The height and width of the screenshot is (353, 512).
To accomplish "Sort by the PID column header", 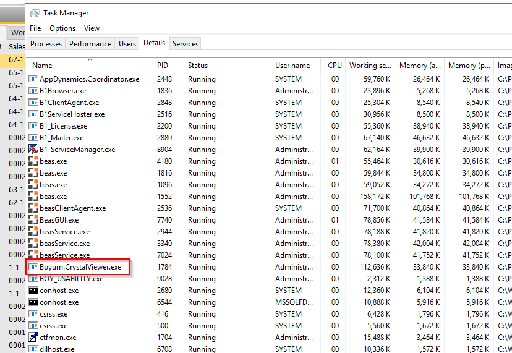I will tap(168, 66).
